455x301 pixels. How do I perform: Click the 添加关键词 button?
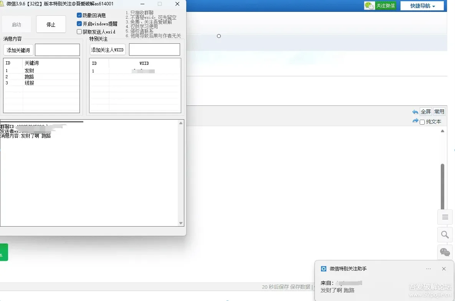(x=18, y=50)
